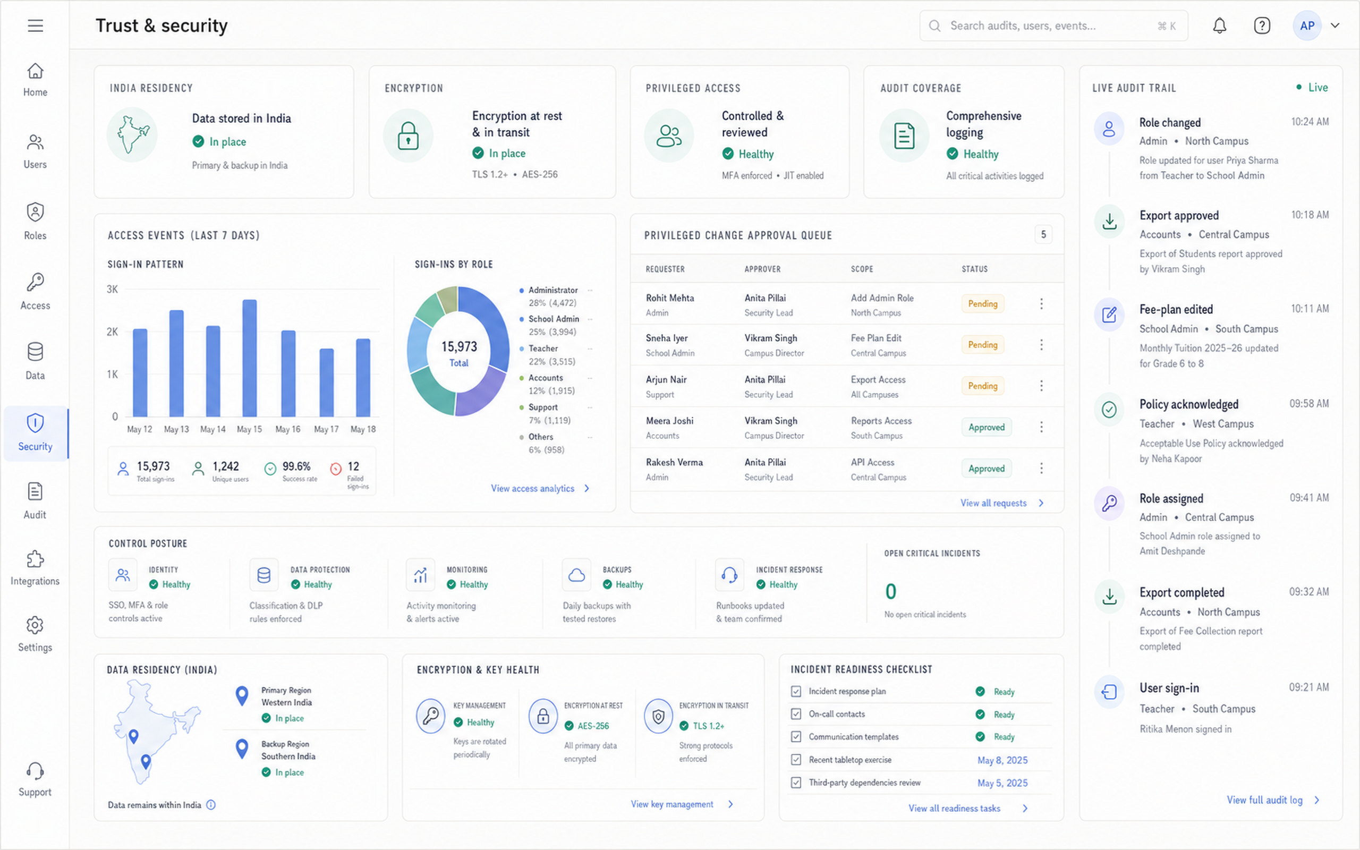Expand the account dropdown chevron
Screen dimensions: 1360x850
[x=1335, y=25]
